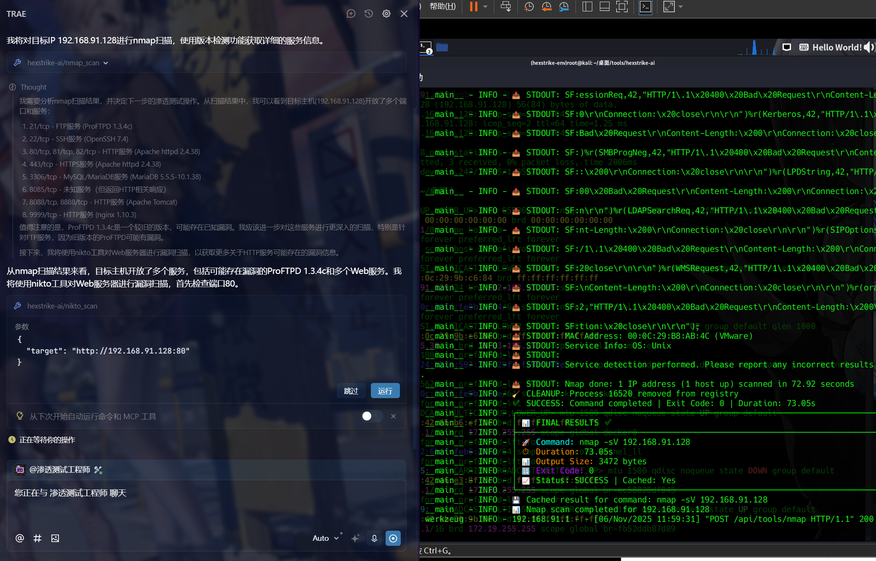The width and height of the screenshot is (876, 561).
Task: Revert to previous snapshot
Action: click(x=546, y=6)
